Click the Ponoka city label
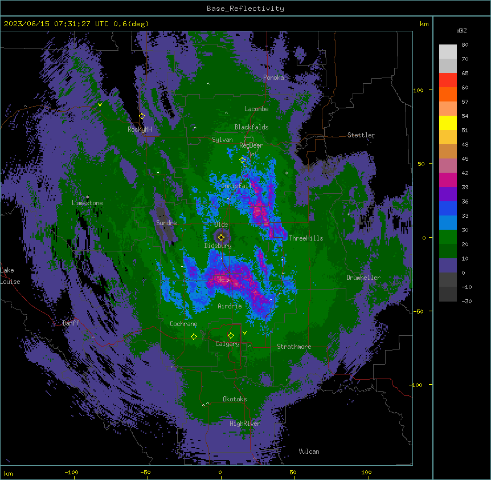491x480 pixels. coord(273,78)
